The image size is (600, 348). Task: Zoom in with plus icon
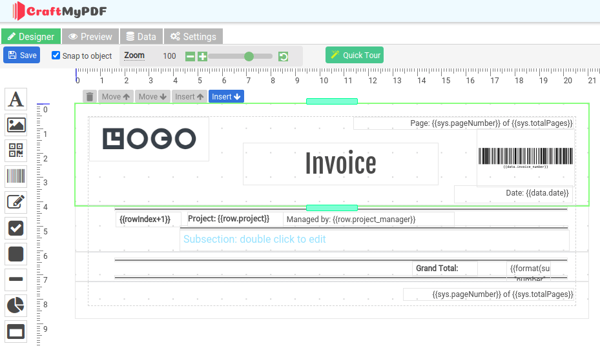[x=202, y=57]
